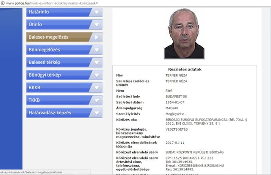Click the BÍRÓSÁG EURÓPAI ELFOGATÓPARANCSA text
The image size is (271, 175).
coord(196,120)
